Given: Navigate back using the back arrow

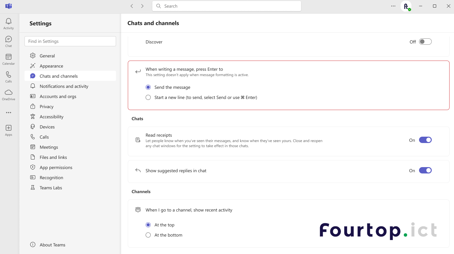Looking at the screenshot, I should point(132,6).
